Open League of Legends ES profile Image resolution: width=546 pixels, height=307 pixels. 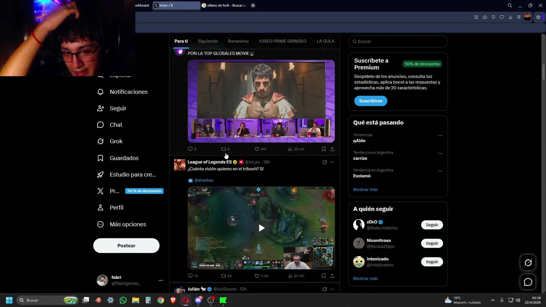(209, 162)
